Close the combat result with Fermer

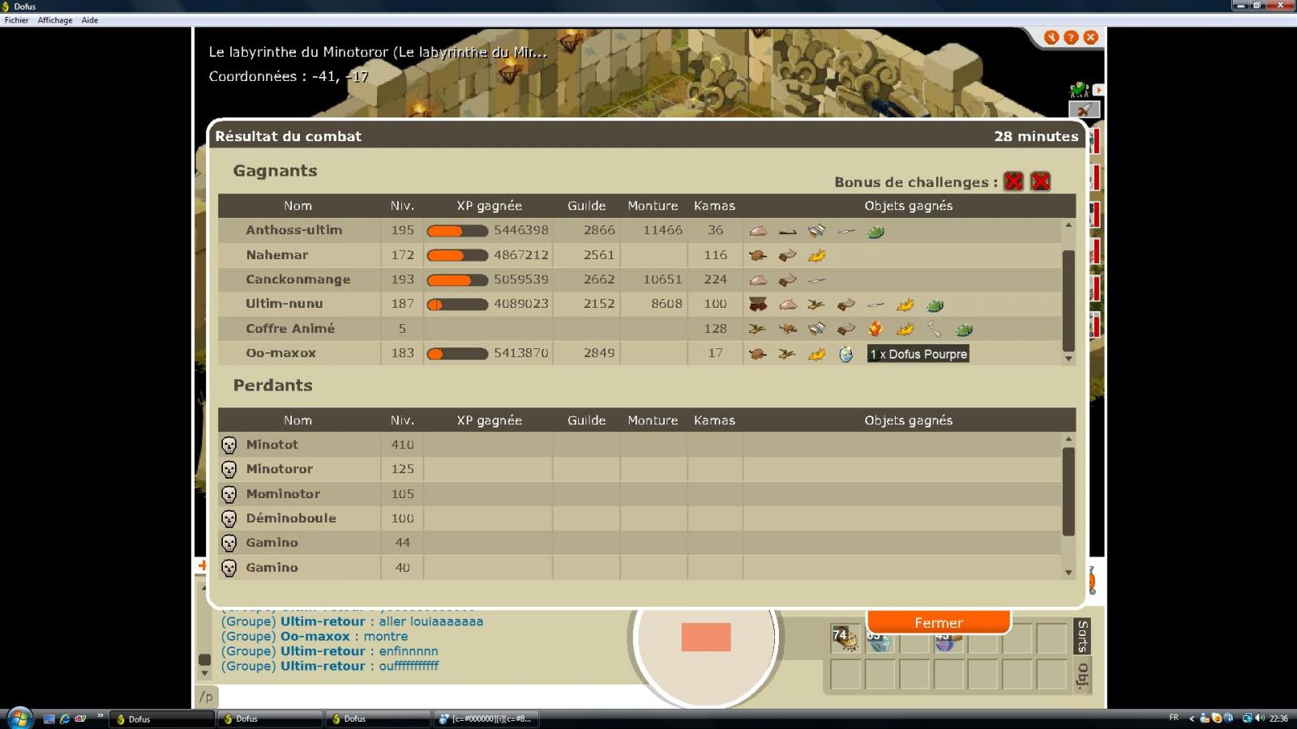tap(939, 622)
